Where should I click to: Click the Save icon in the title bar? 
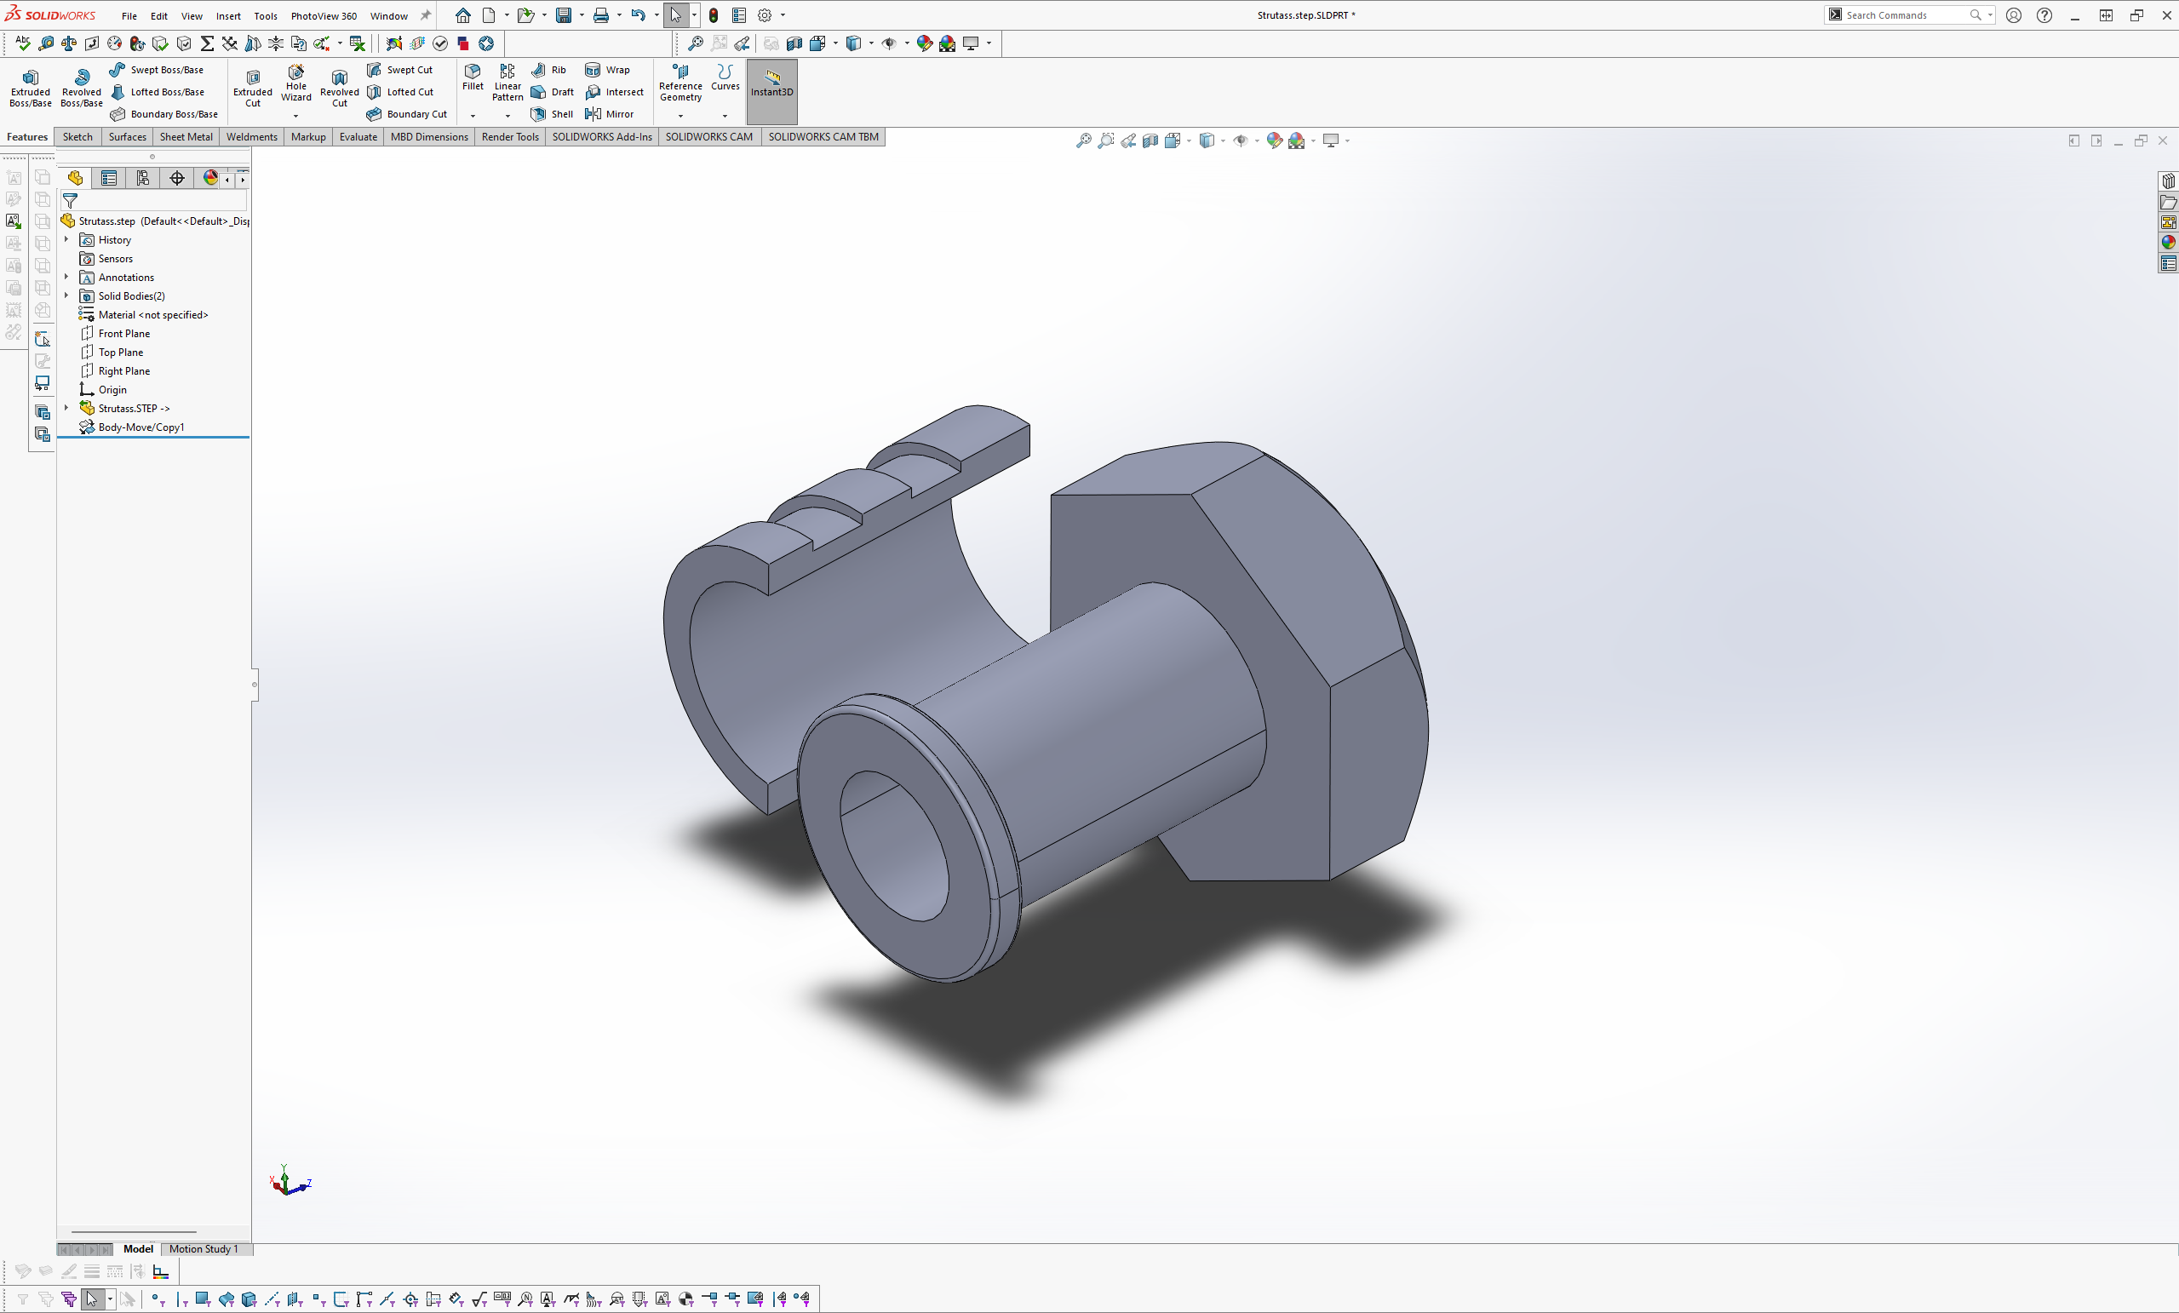tap(564, 15)
